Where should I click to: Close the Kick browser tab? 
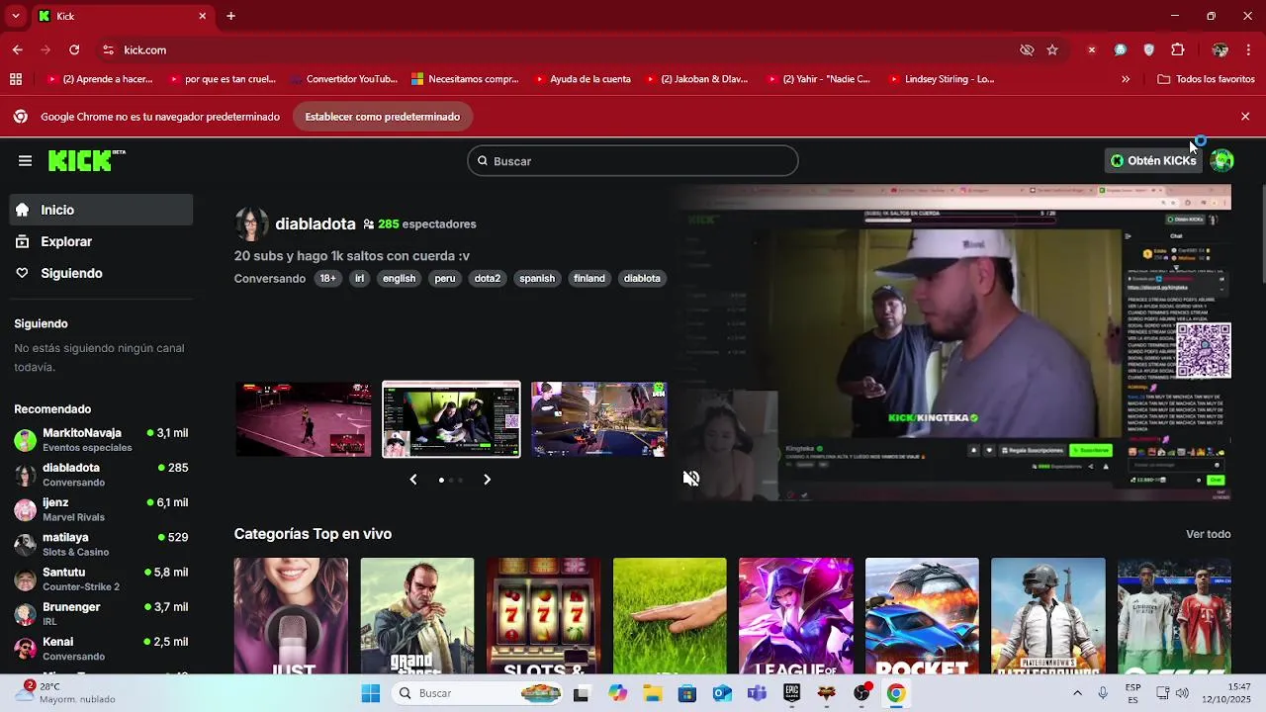(203, 16)
